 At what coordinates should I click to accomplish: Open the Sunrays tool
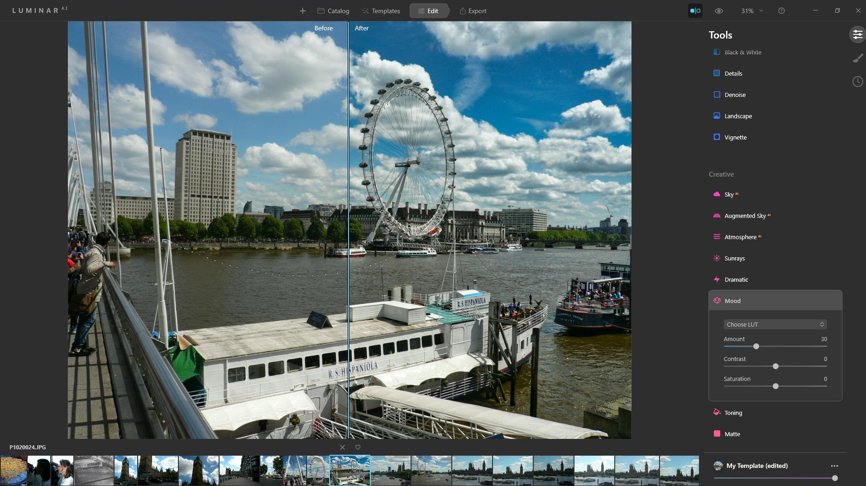tap(734, 258)
